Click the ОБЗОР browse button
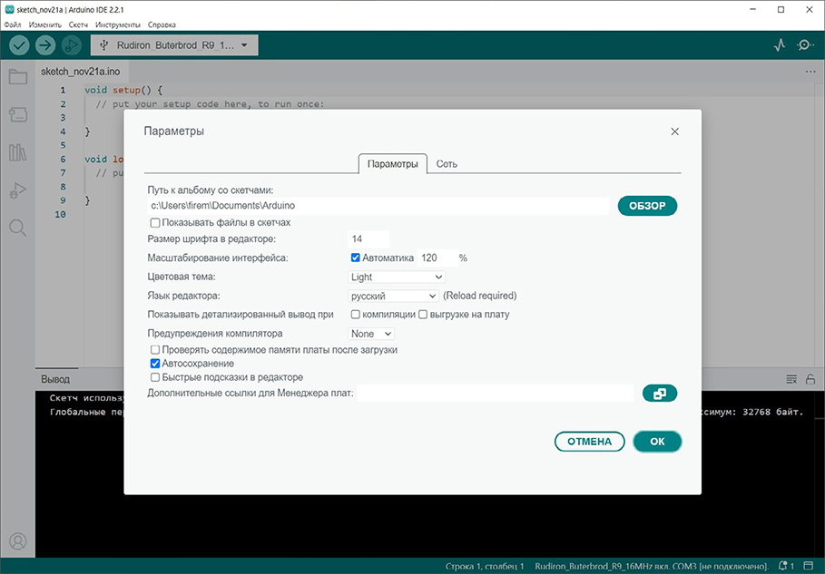 coord(647,206)
